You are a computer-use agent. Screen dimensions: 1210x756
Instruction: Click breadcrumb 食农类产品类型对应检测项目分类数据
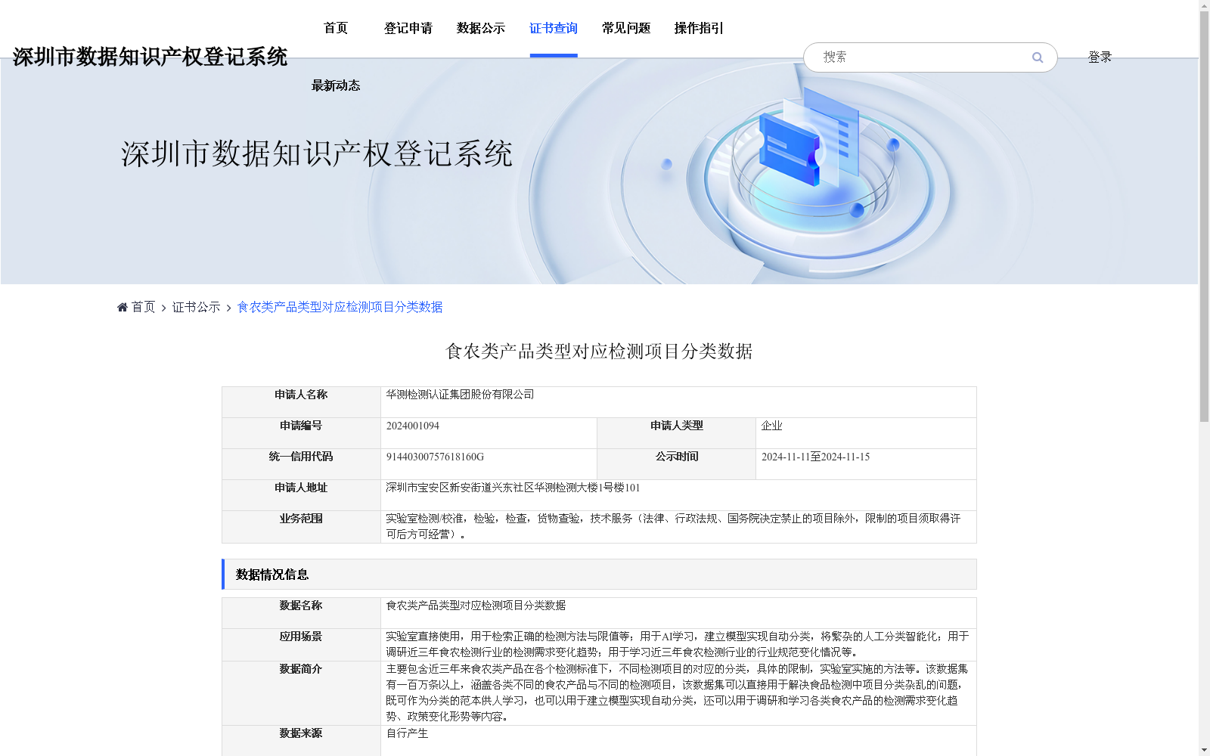point(340,307)
